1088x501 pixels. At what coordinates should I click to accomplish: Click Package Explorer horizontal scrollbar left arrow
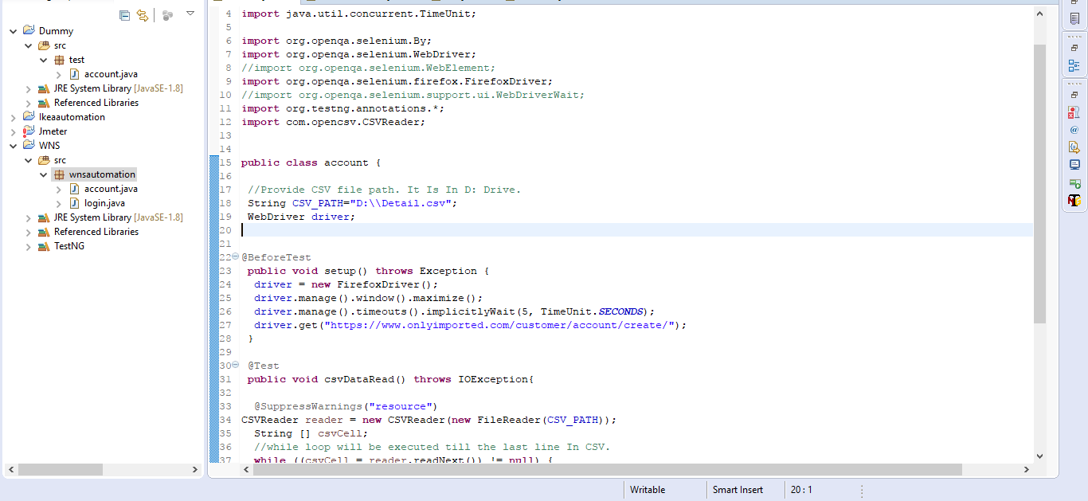[10, 470]
